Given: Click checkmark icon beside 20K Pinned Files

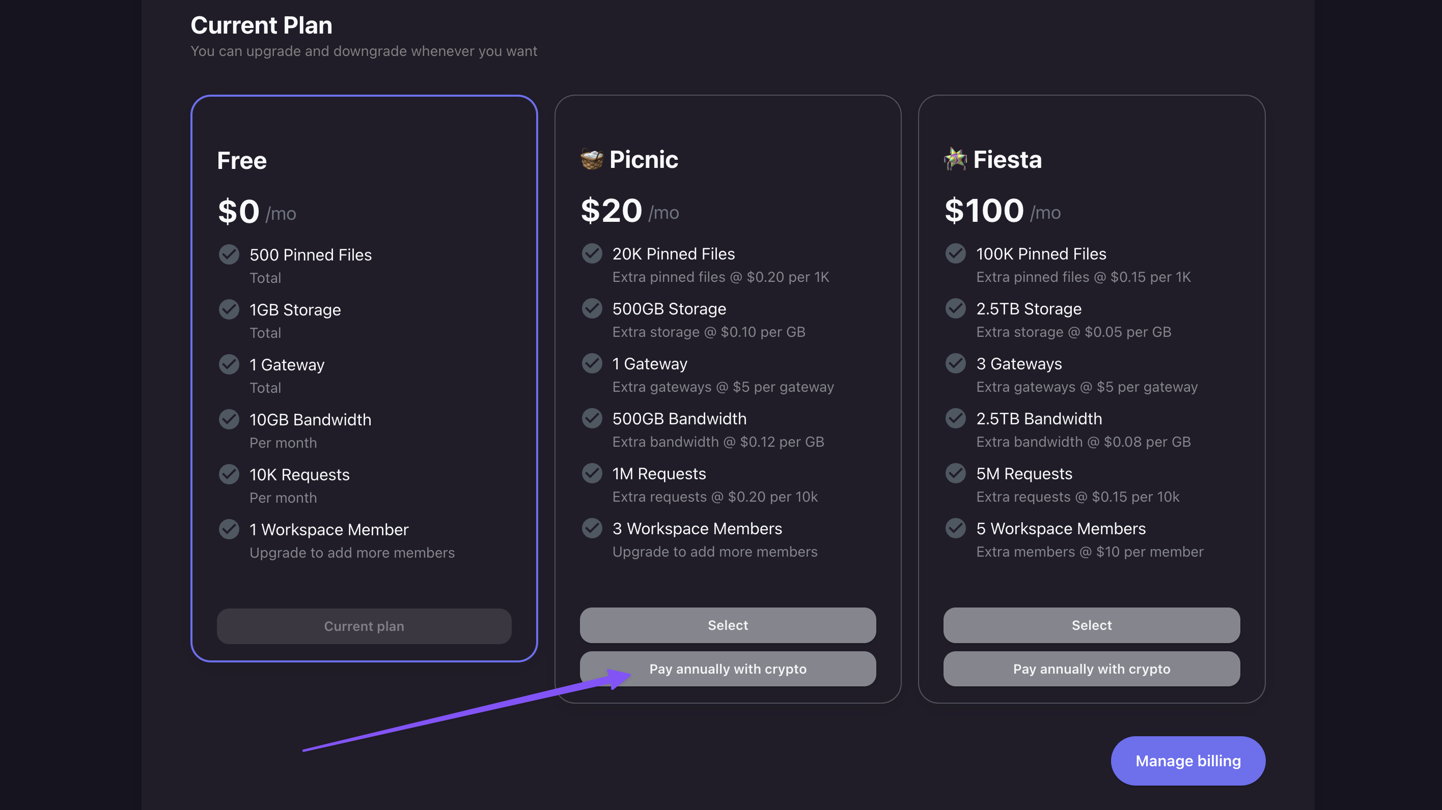Looking at the screenshot, I should click(592, 253).
